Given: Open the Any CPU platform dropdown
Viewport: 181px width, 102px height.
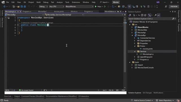Looking at the screenshot, I should point(57,7).
